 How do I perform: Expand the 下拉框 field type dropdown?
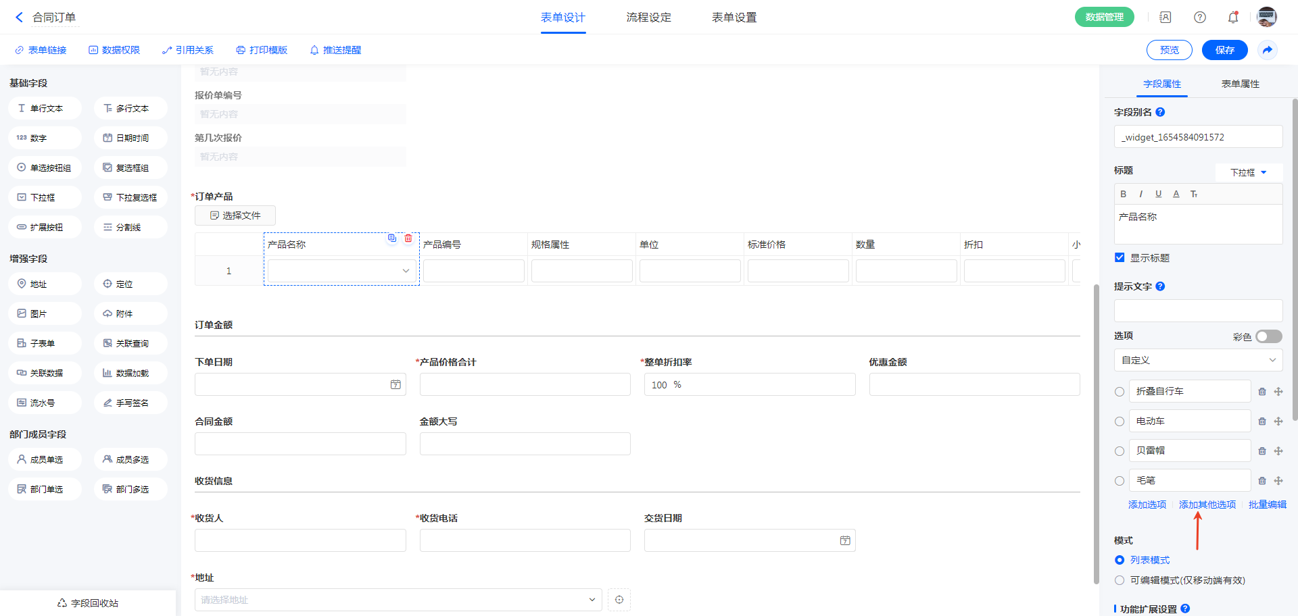pos(1249,173)
